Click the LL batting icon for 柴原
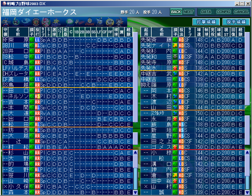This screenshot has height=196, width=252. tap(37, 40)
